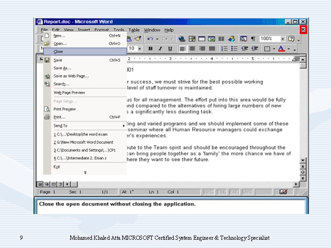The image size is (331, 248).
Task: Click the Previous Page double-arrow button
Action: pyautogui.click(x=302, y=167)
